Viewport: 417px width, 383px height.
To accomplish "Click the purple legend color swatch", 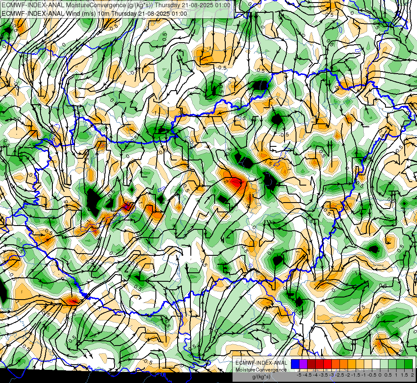I will pyautogui.click(x=303, y=364).
